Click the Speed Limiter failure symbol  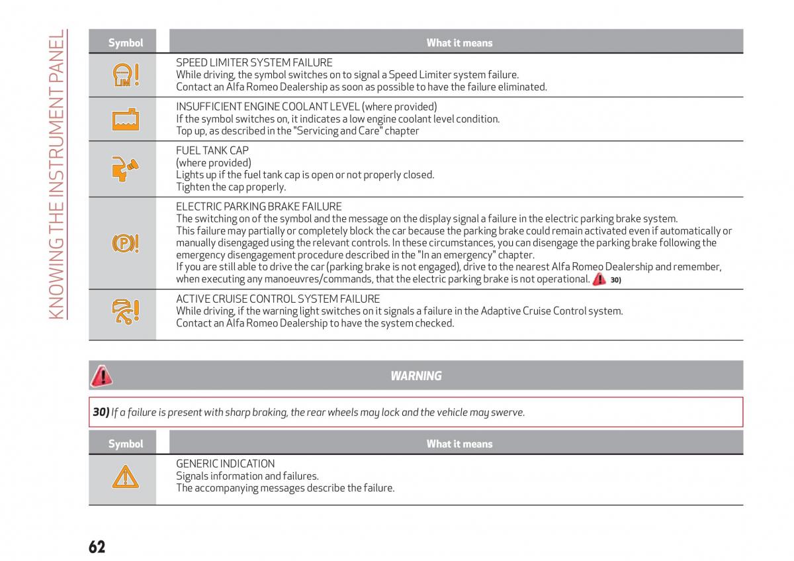(x=126, y=75)
